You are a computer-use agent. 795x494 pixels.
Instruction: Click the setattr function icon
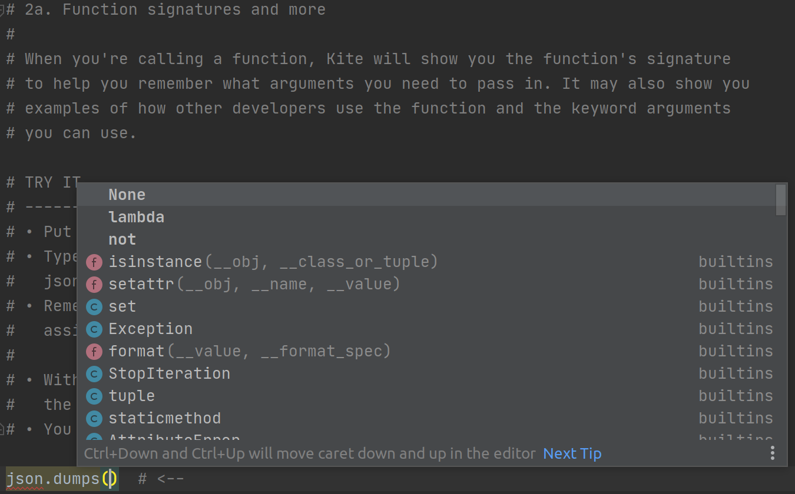point(94,284)
